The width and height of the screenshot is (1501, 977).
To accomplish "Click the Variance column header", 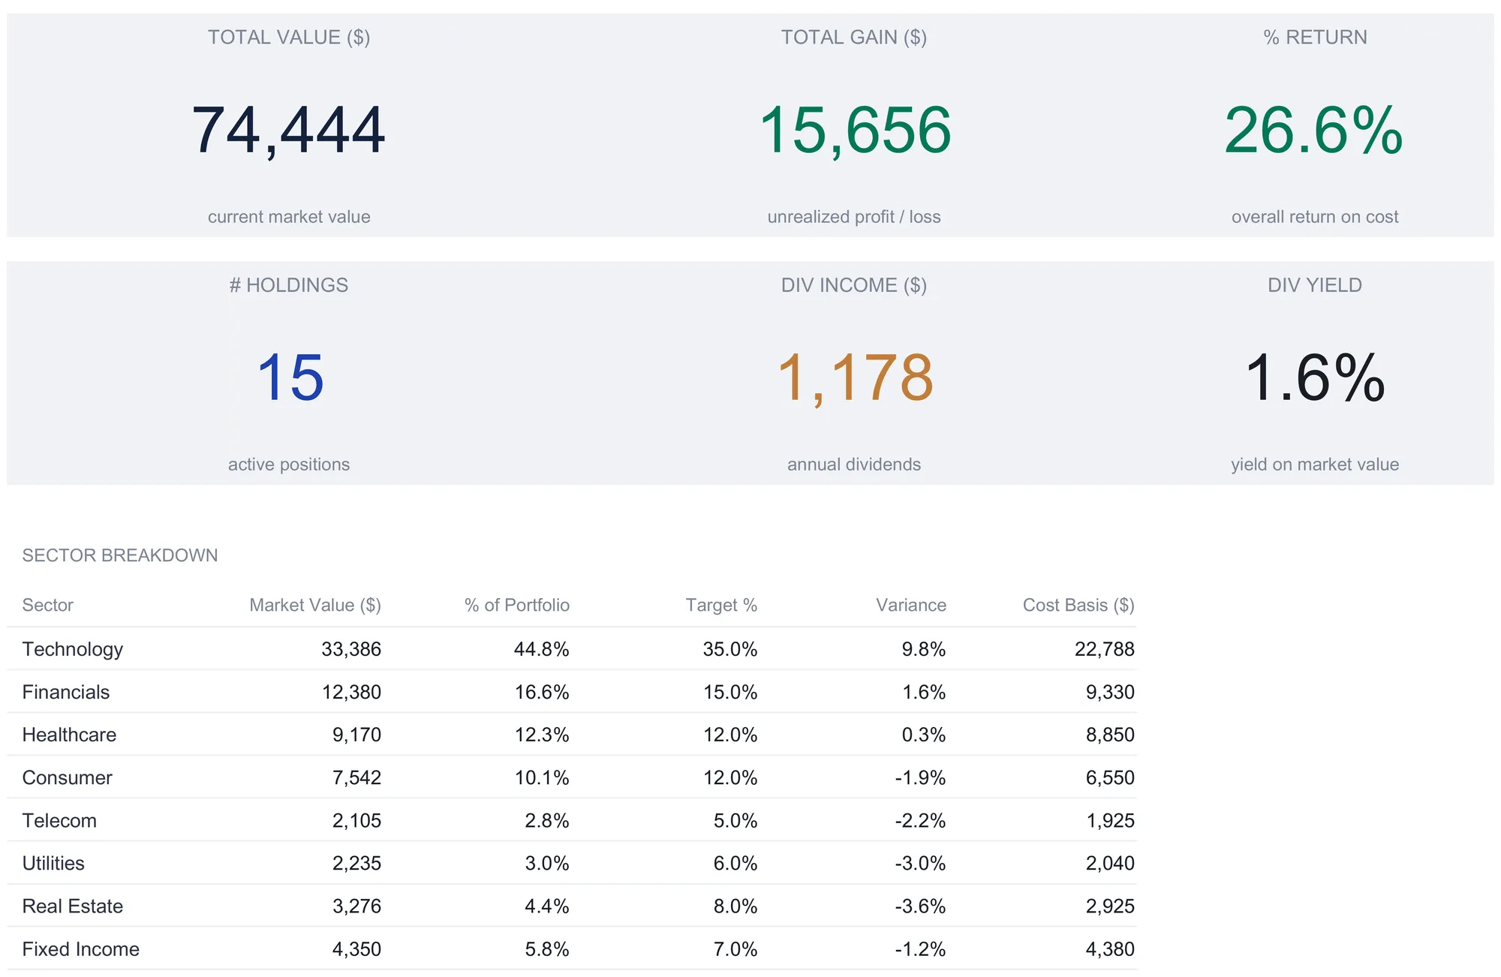I will [911, 605].
